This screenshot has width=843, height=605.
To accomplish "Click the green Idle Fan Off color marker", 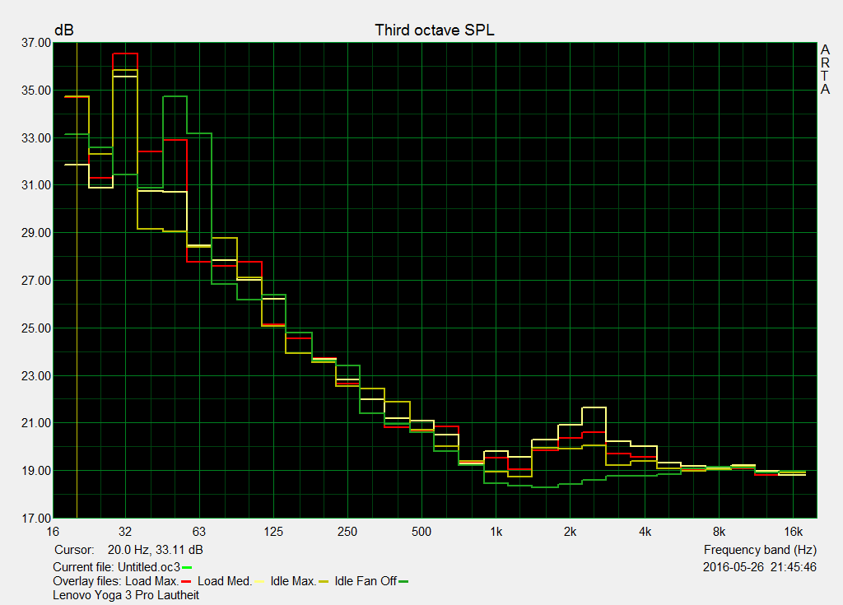I will [x=403, y=581].
